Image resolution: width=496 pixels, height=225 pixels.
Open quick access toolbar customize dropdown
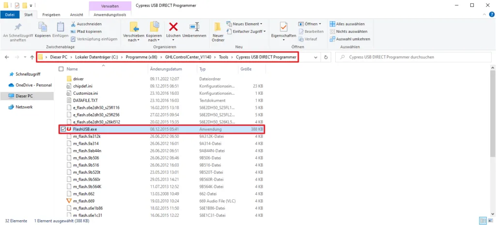(31, 6)
